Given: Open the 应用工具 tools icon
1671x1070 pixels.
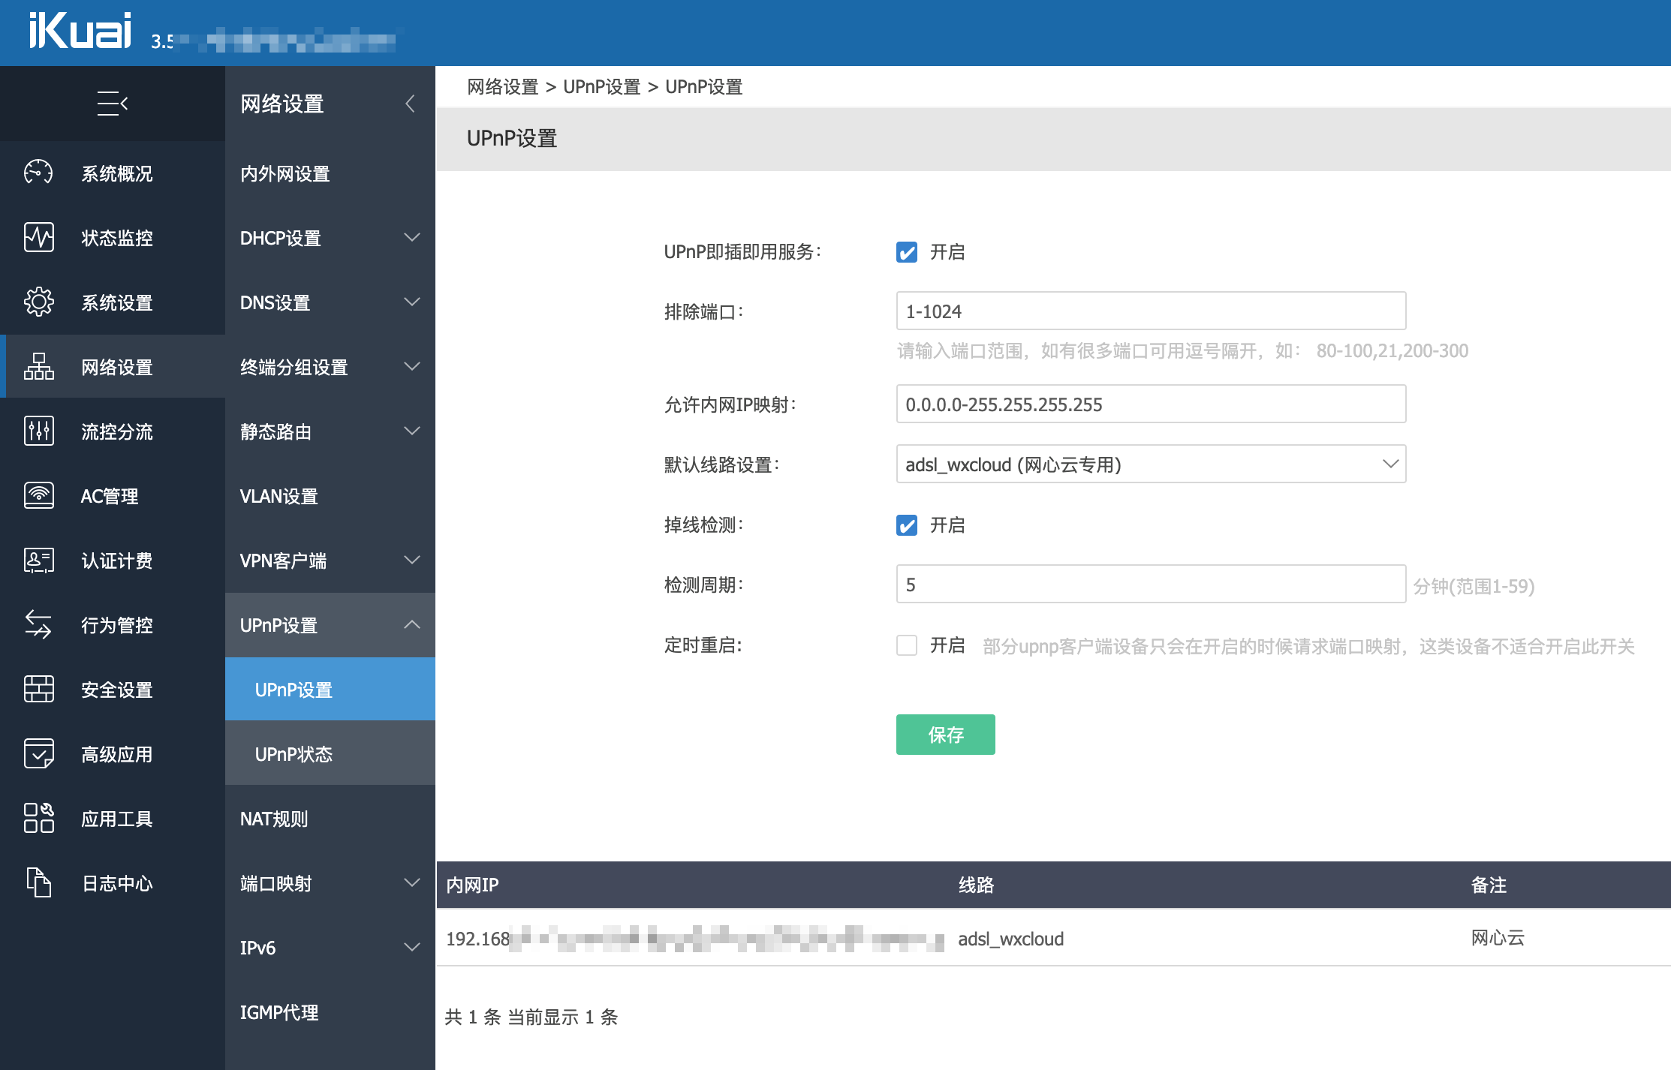Looking at the screenshot, I should pos(38,818).
